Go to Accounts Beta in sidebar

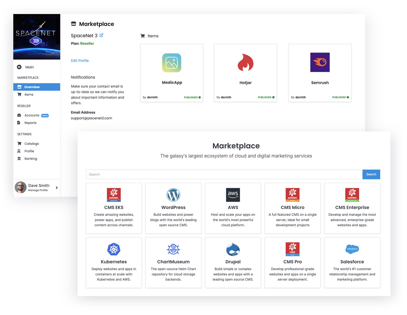(x=32, y=115)
